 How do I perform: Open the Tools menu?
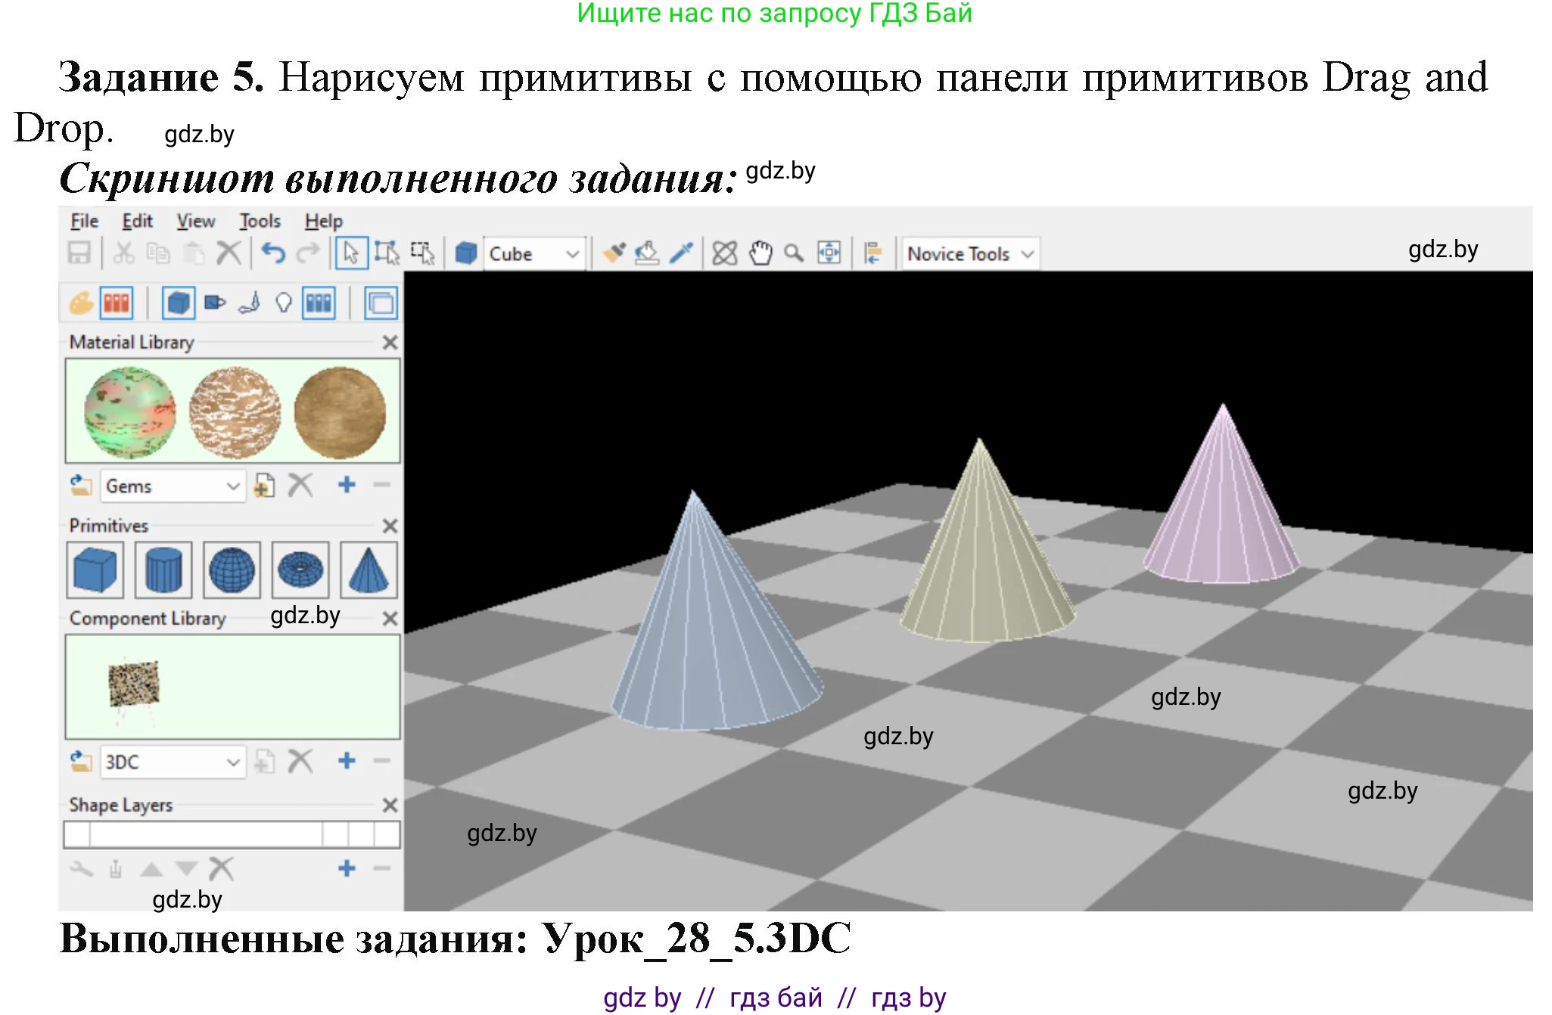coord(260,221)
